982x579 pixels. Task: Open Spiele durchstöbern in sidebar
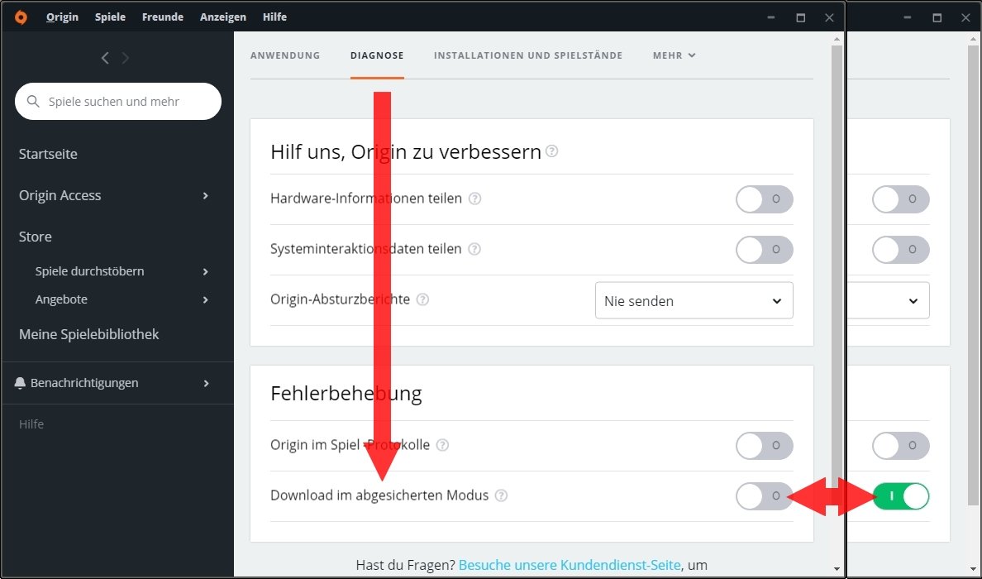(89, 271)
